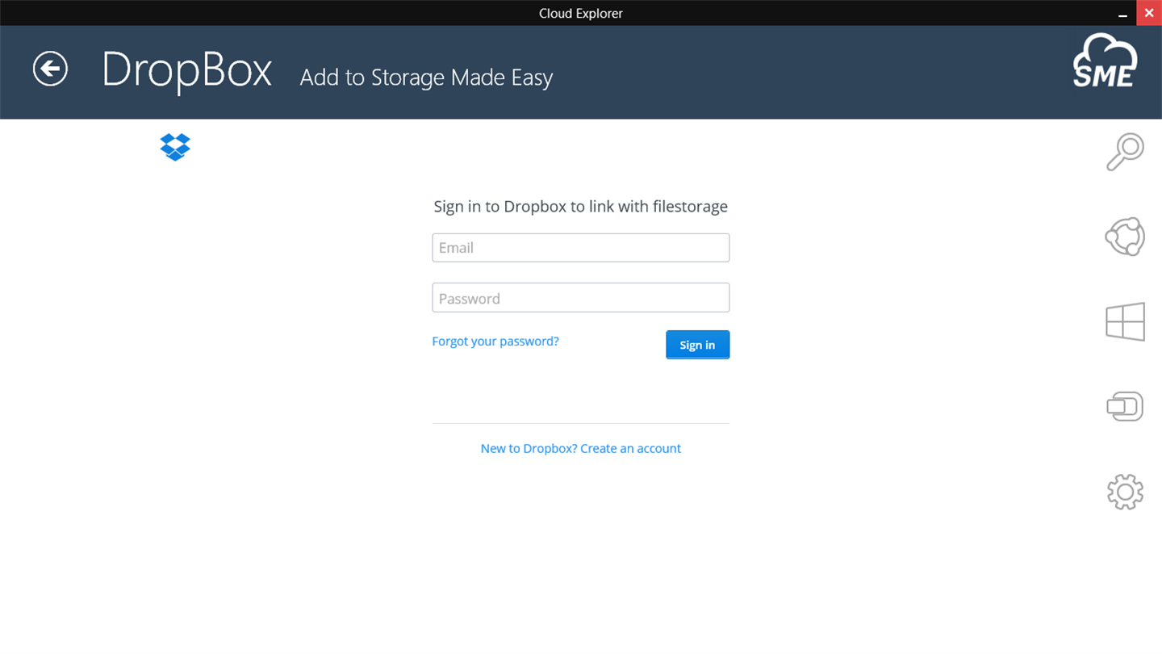Viewport: 1162px width, 654px height.
Task: Click the back arrow button
Action: point(50,69)
